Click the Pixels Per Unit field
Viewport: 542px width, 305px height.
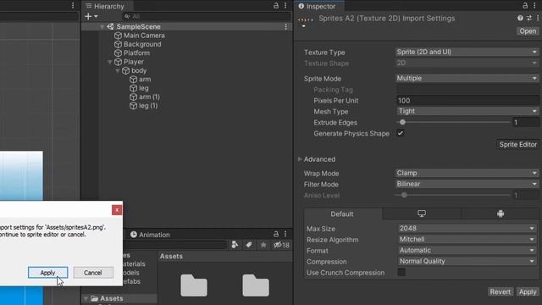(x=467, y=101)
